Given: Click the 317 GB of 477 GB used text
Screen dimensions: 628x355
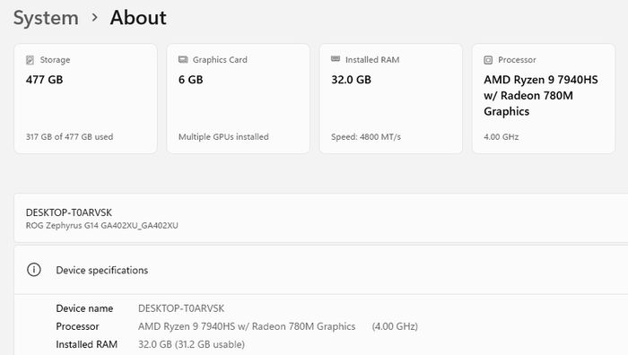Looking at the screenshot, I should [x=70, y=137].
